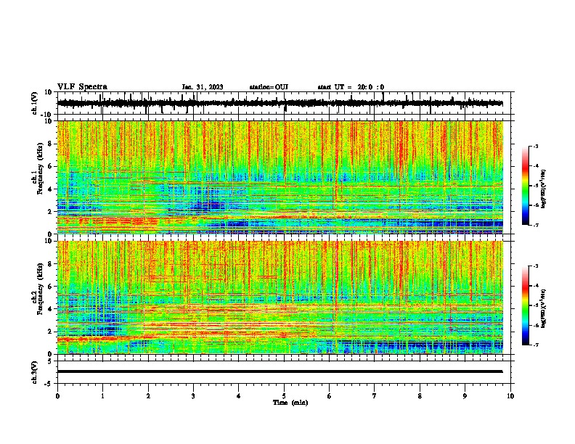The height and width of the screenshot is (444, 575).
Task: Click time axis tick label "8"
Action: (x=420, y=396)
